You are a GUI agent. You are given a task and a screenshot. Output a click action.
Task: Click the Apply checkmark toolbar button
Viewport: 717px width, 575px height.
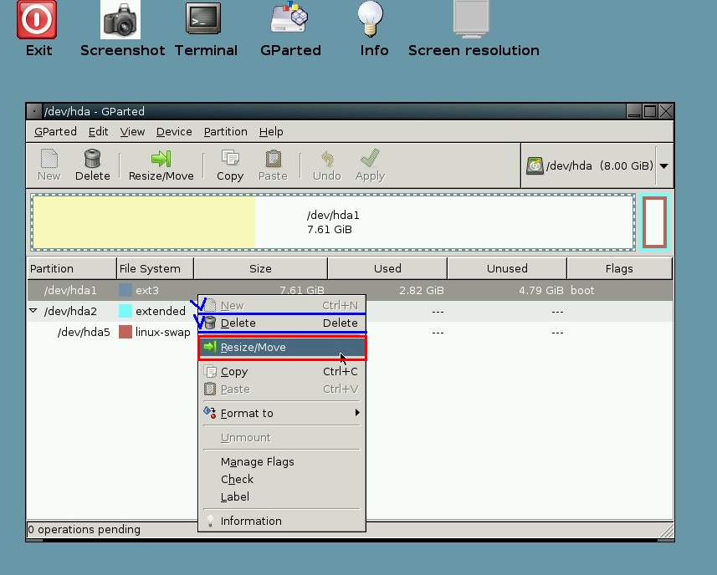371,165
